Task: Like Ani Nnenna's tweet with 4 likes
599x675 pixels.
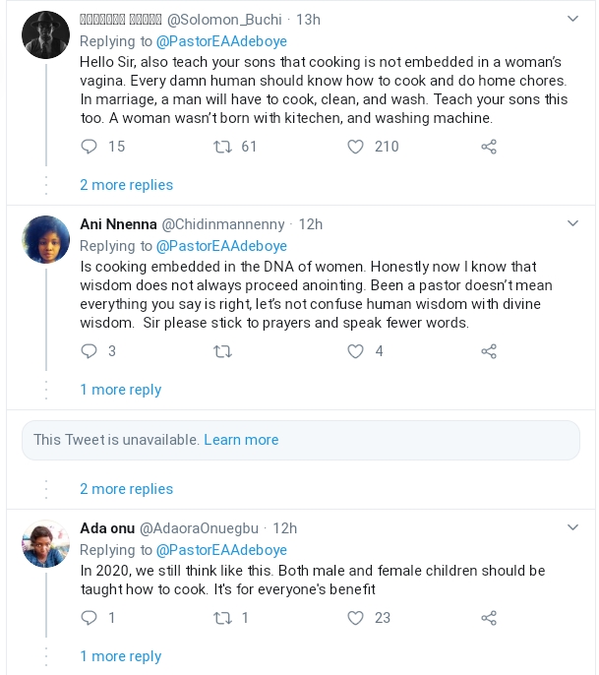Action: pyautogui.click(x=356, y=351)
